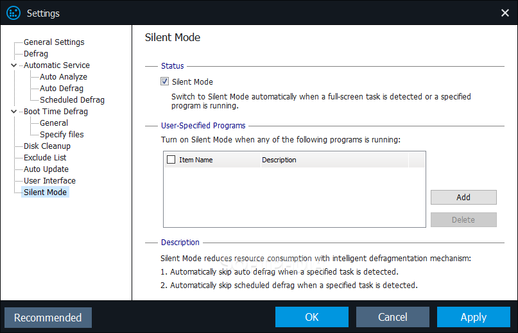Open Specify files under Boot Time Defrag

tap(62, 135)
